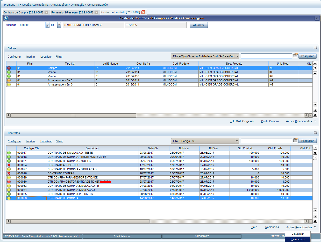Click Gestão Agroindústria in the breadcrumb
Image resolution: width=321 pixels, height=242 pixels.
pos(35,5)
